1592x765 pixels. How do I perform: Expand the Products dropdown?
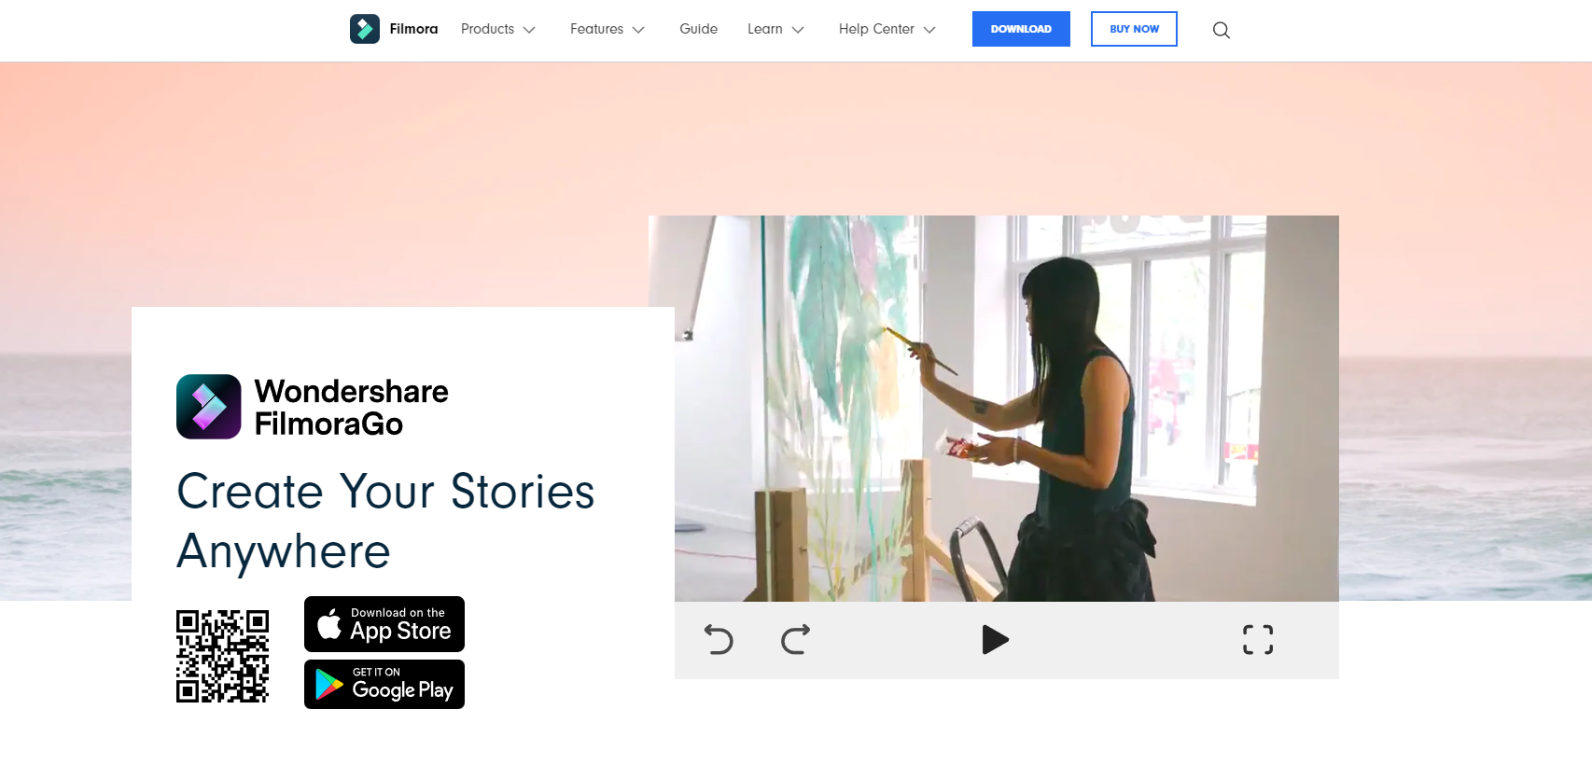(x=498, y=29)
